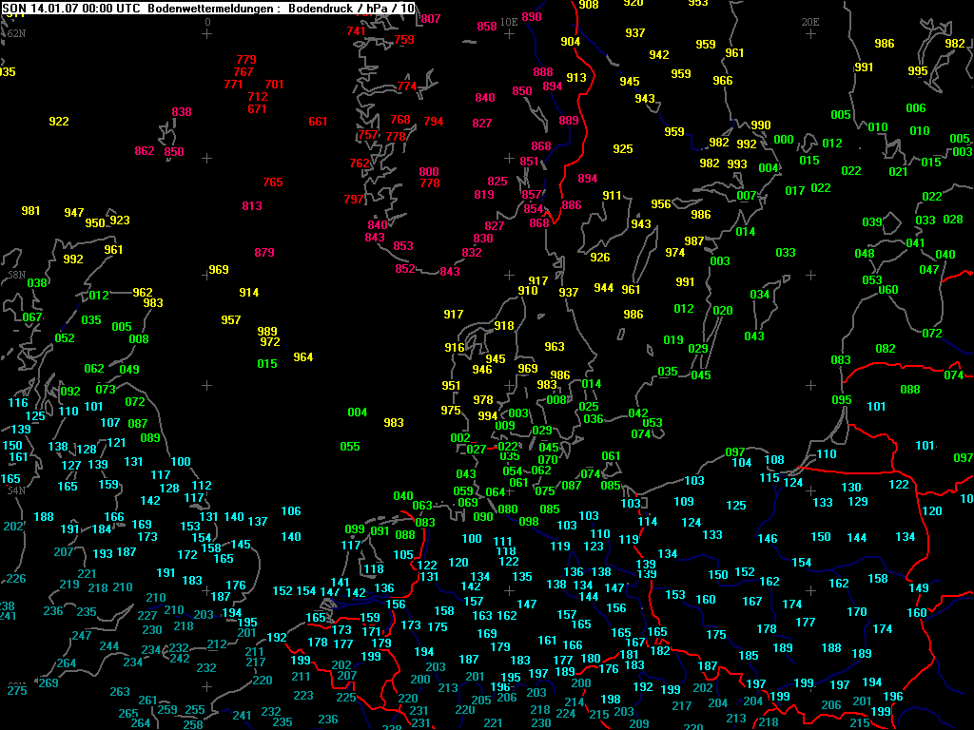Select the red station reading 765
Image resolution: width=974 pixels, height=730 pixels.
(x=273, y=182)
